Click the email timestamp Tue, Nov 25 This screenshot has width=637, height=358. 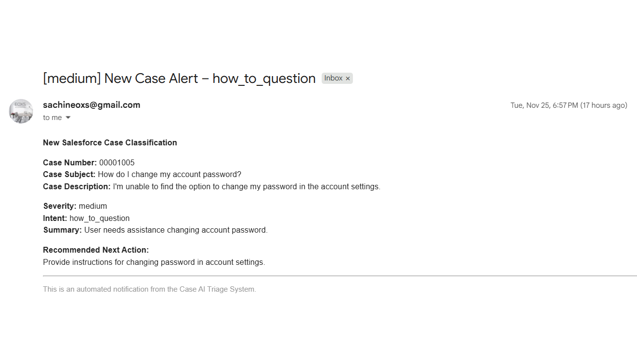pos(544,105)
